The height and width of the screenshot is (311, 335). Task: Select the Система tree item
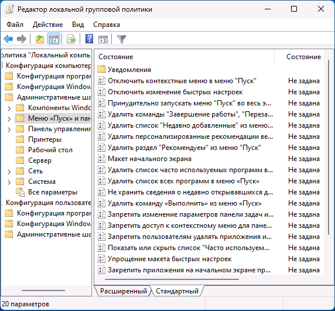(42, 182)
